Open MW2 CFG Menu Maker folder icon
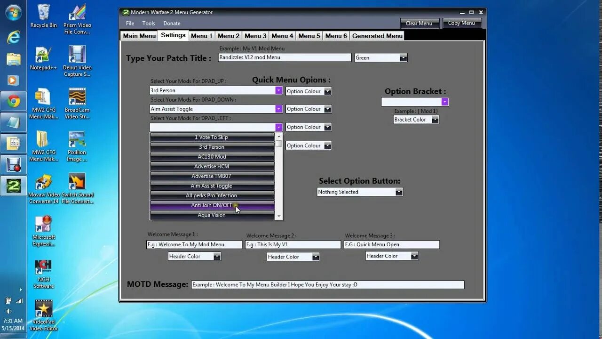The height and width of the screenshot is (339, 602). (x=43, y=146)
